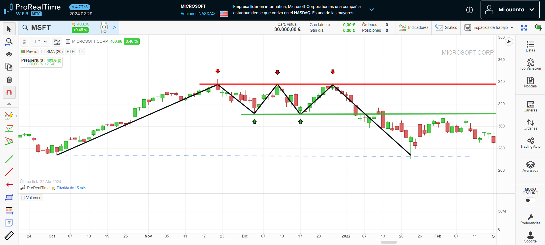This screenshot has width=545, height=245.
Task: Toggle the Precio indicator
Action: [x=29, y=51]
